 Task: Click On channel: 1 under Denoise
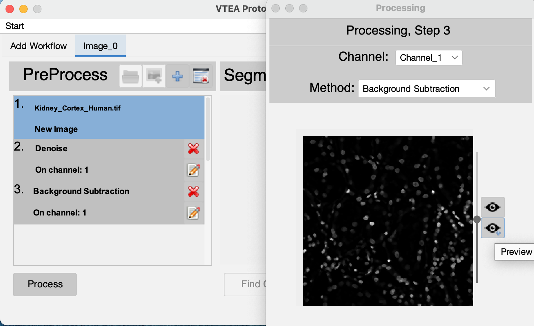62,170
